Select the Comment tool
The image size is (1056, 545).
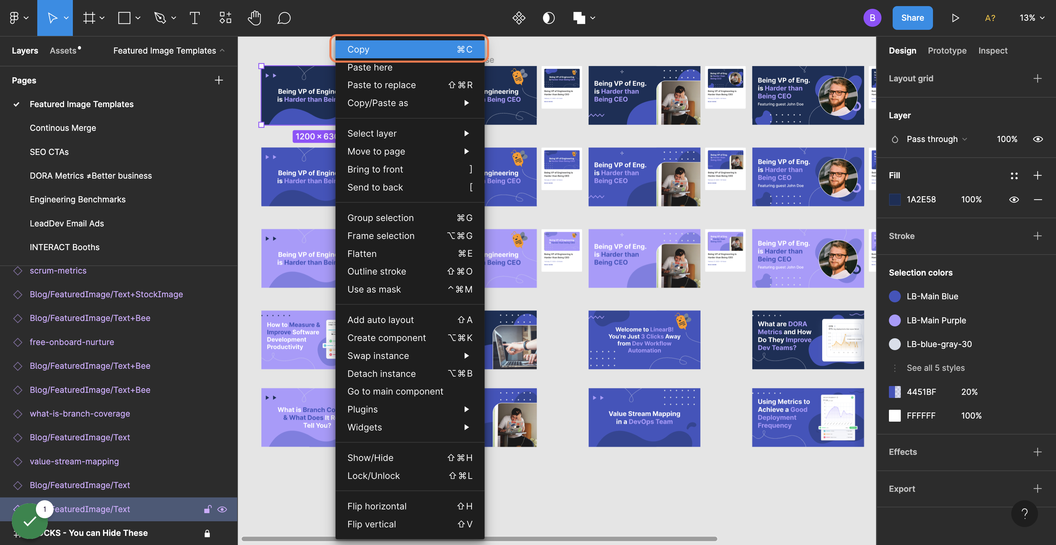284,18
